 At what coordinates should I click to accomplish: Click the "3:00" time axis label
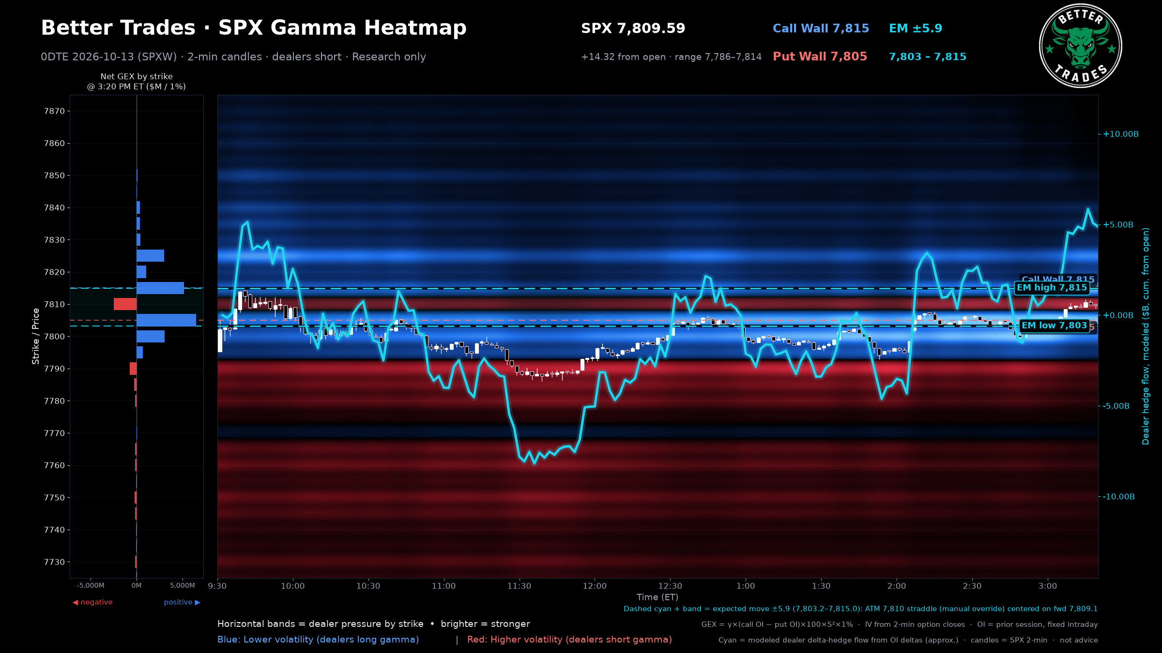tap(1048, 586)
